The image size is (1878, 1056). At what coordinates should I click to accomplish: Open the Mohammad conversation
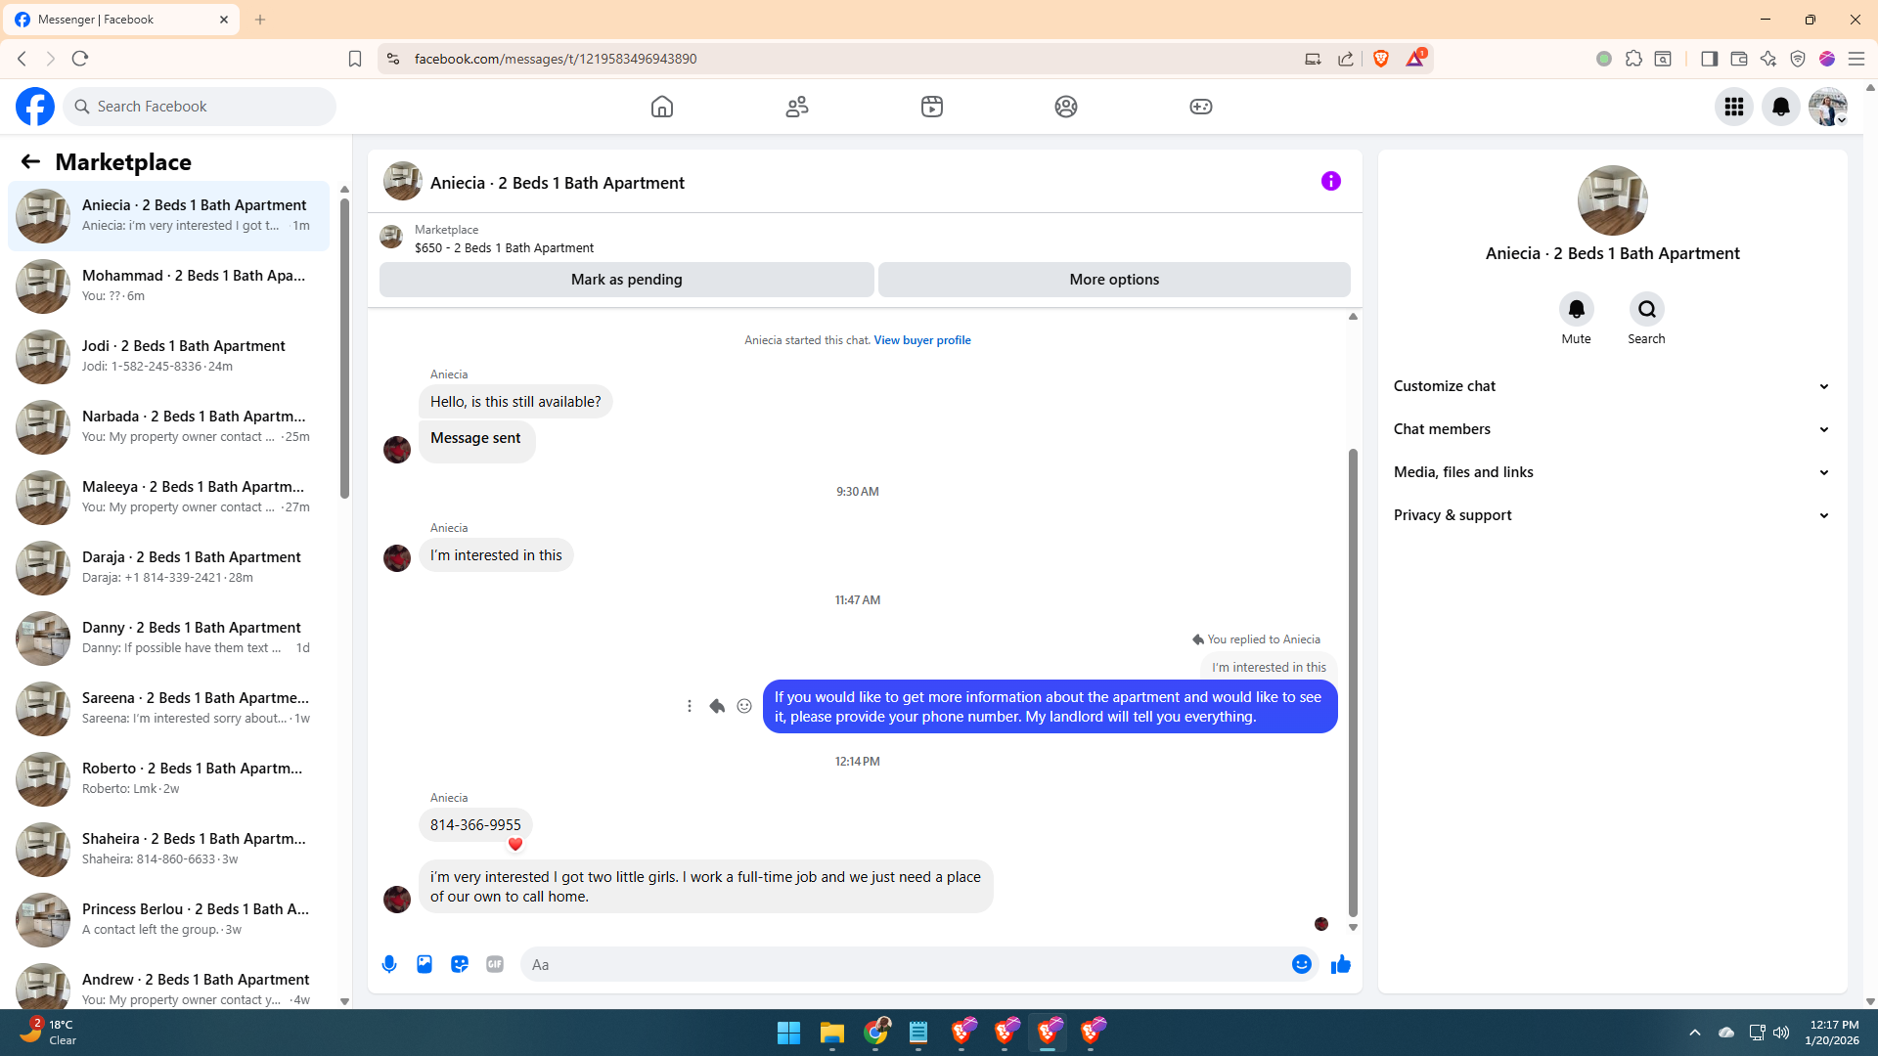click(169, 286)
